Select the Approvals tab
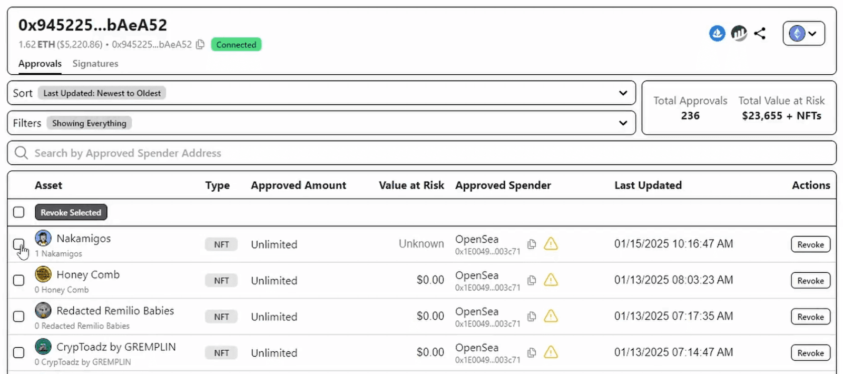The height and width of the screenshot is (374, 843). click(x=40, y=64)
